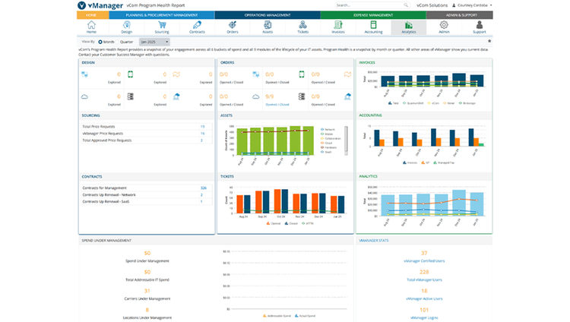Open the Accounting module icon
The height and width of the screenshot is (322, 570).
(373, 27)
